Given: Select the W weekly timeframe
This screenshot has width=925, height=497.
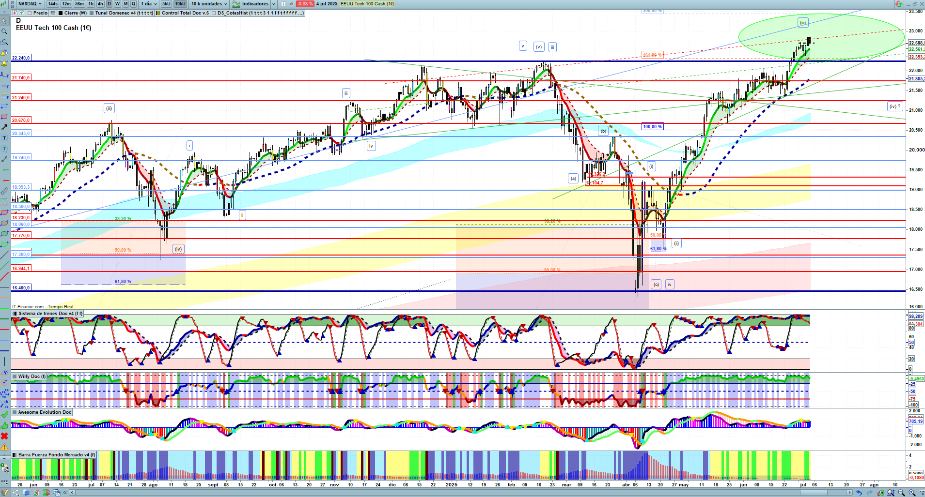Looking at the screenshot, I should point(117,4).
